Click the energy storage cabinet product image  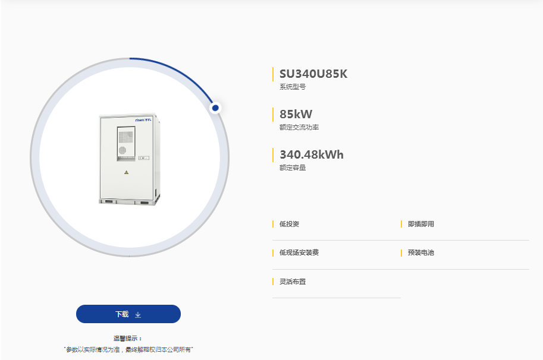130,159
